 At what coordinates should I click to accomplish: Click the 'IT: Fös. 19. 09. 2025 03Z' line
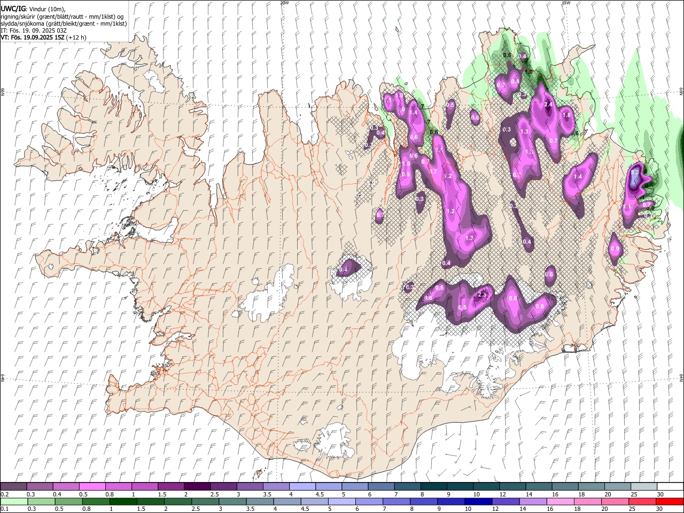coord(33,30)
